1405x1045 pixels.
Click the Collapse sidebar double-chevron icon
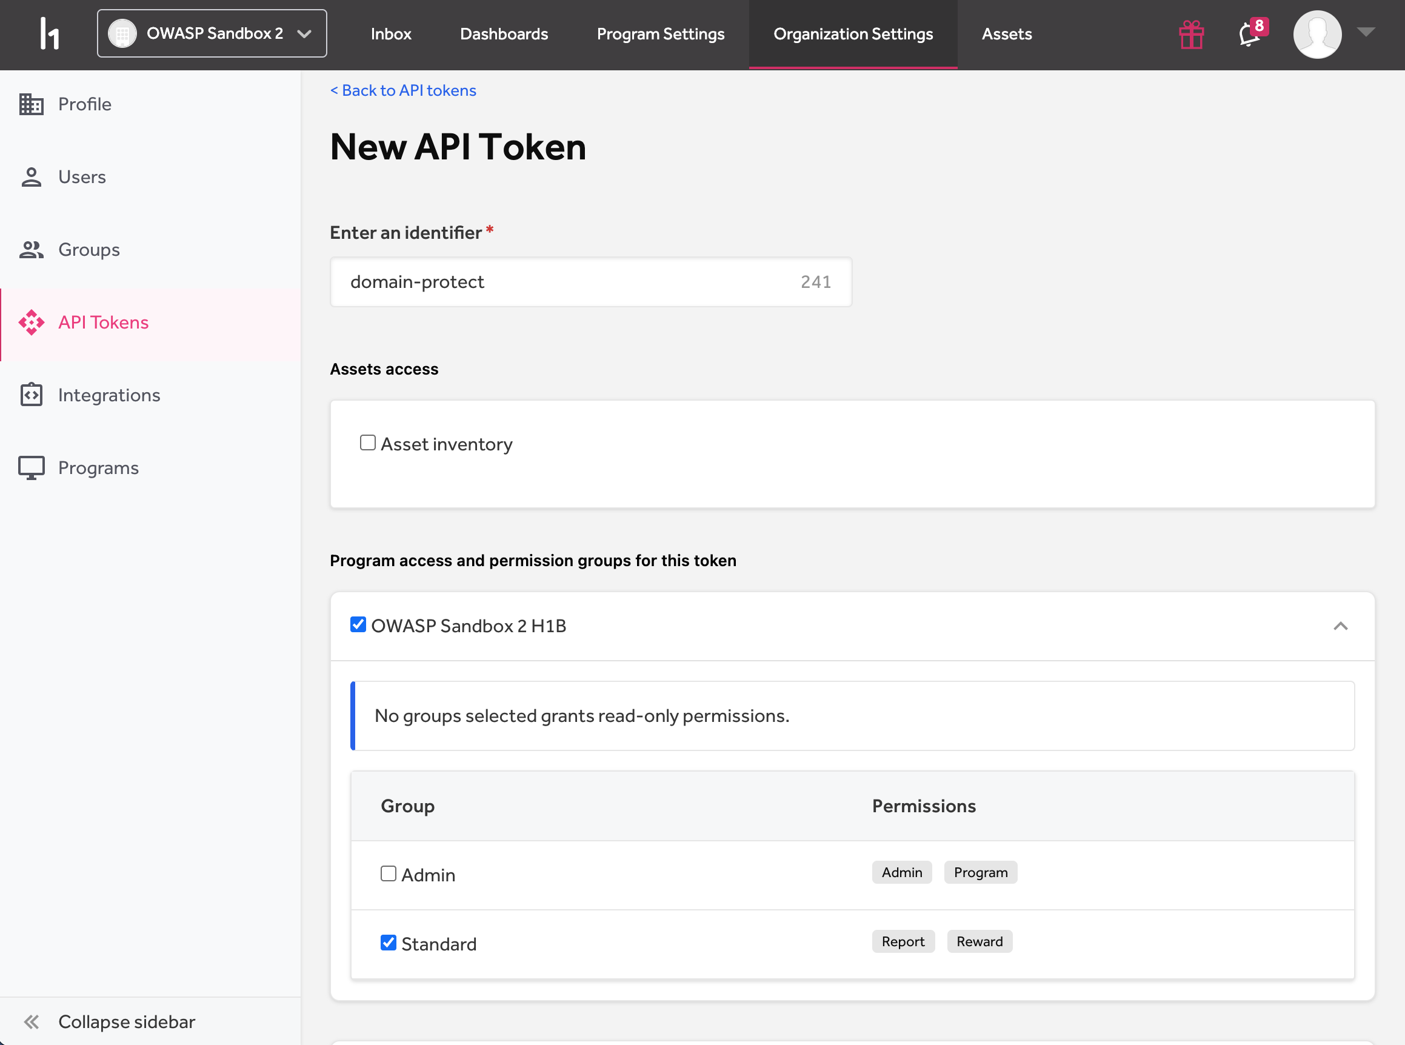pos(31,1021)
